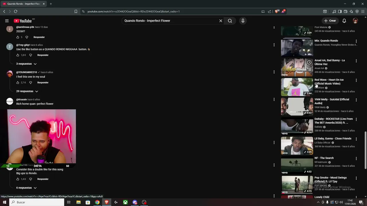Dislike the @Trey-gi6yt comment
The width and height of the screenshot is (367, 206).
(31, 55)
